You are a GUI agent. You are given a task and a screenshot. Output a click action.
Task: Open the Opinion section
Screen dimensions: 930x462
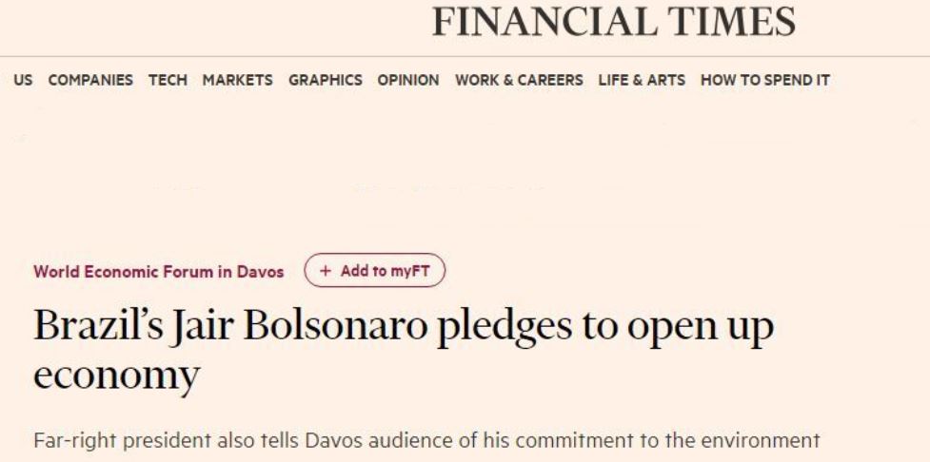(407, 80)
